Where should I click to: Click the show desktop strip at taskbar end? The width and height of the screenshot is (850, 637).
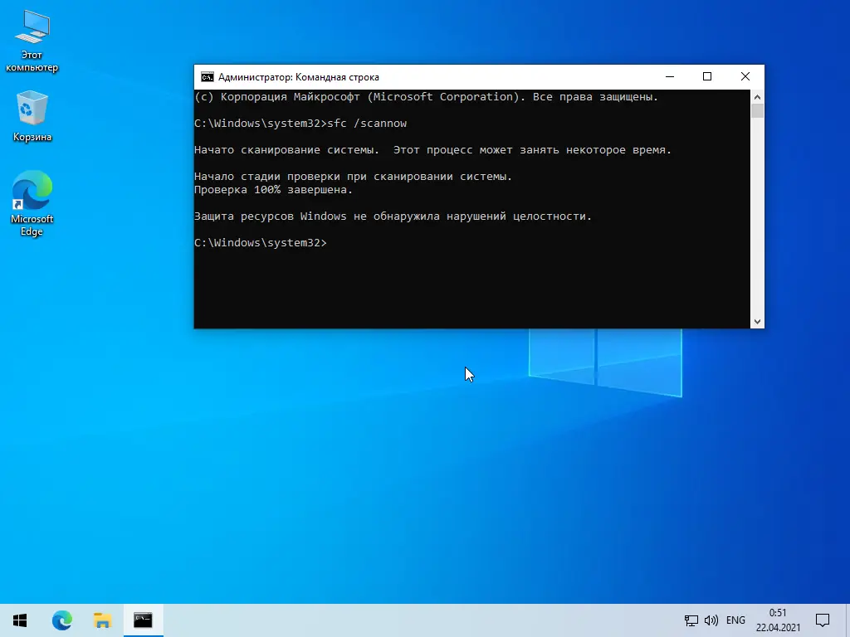coord(848,620)
